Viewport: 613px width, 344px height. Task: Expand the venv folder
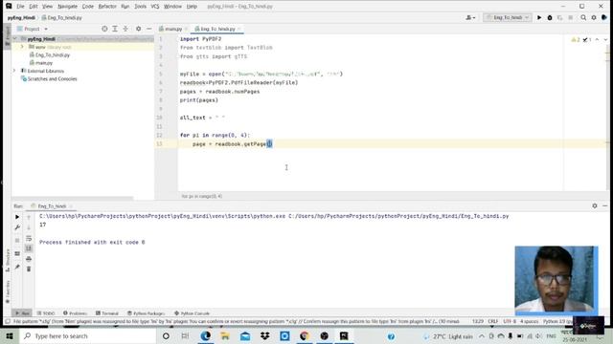(x=22, y=47)
